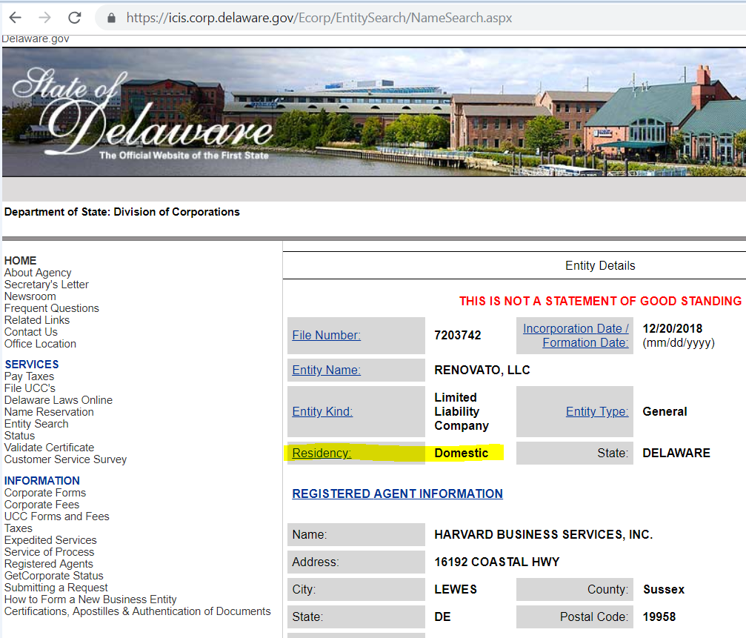The image size is (746, 638).
Task: Open Office Location page
Action: point(40,344)
